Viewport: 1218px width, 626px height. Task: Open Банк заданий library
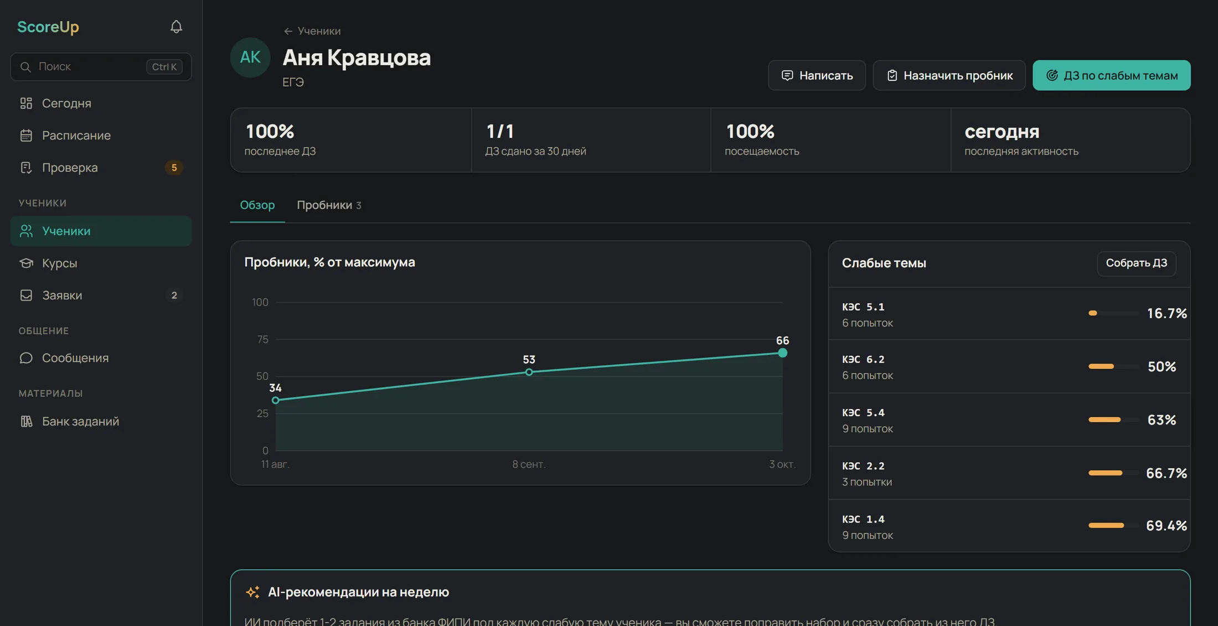[101, 421]
